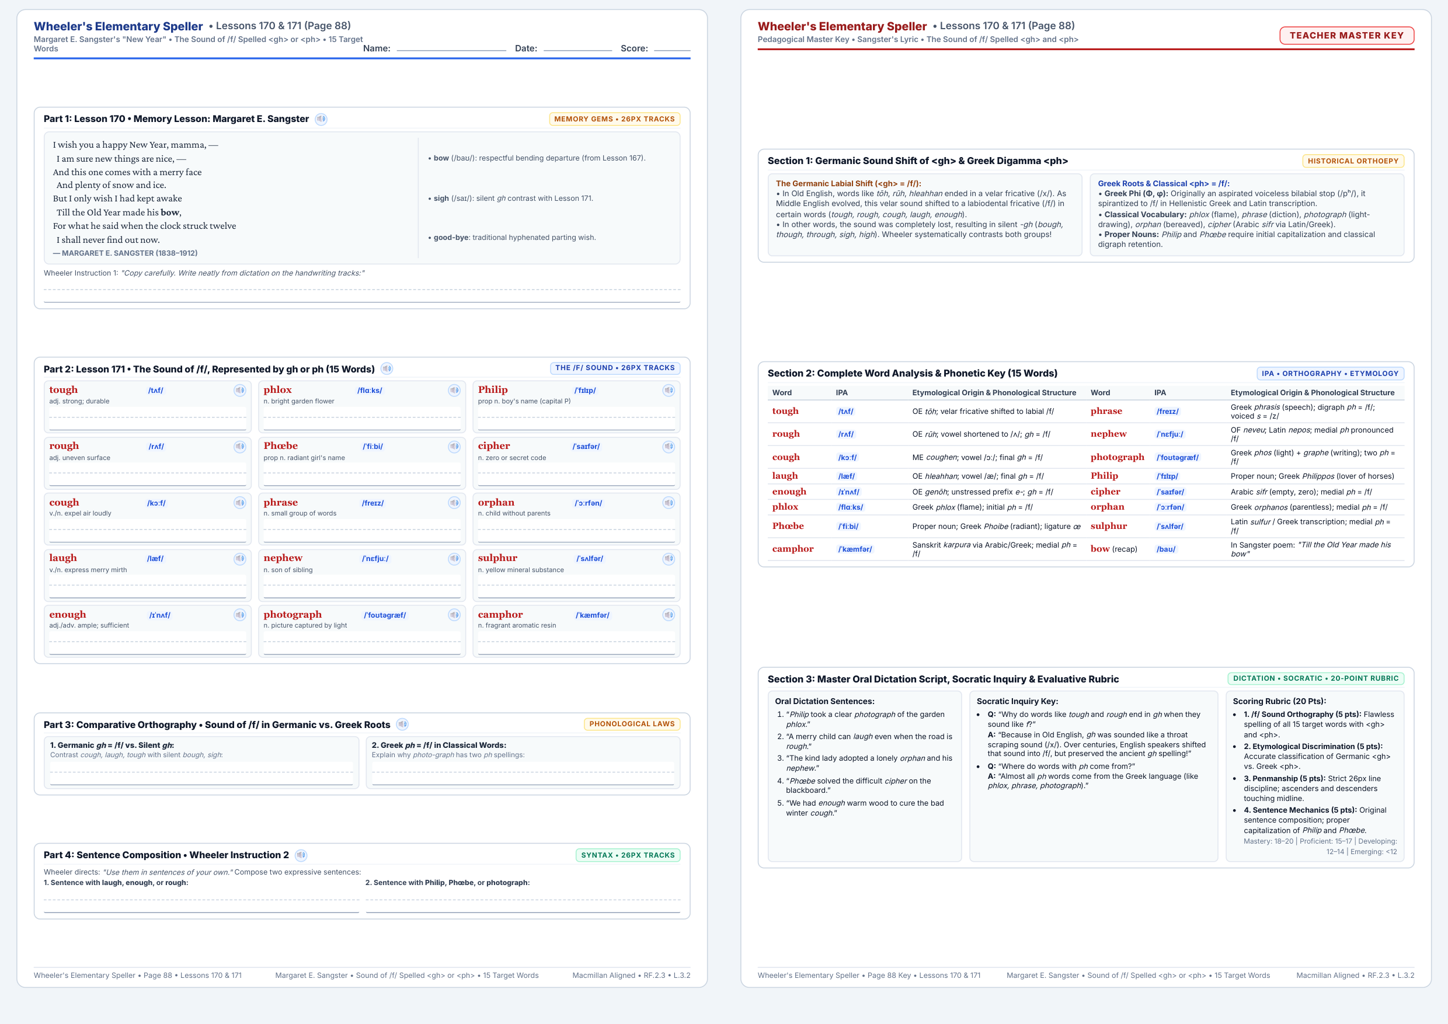Play audio for Part 1 Memory Lesson heading
Viewport: 1448px width, 1024px height.
pyautogui.click(x=321, y=119)
